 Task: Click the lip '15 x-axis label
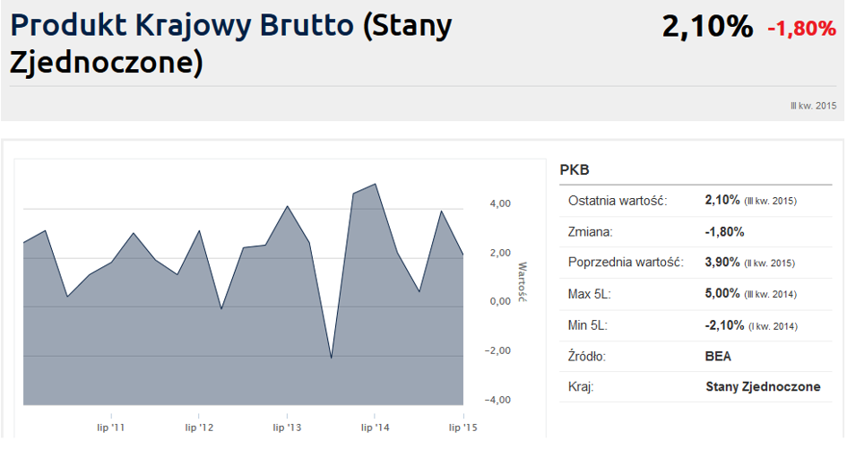(x=462, y=428)
